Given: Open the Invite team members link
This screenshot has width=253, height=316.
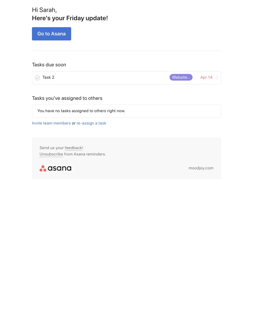Looking at the screenshot, I should (x=51, y=123).
